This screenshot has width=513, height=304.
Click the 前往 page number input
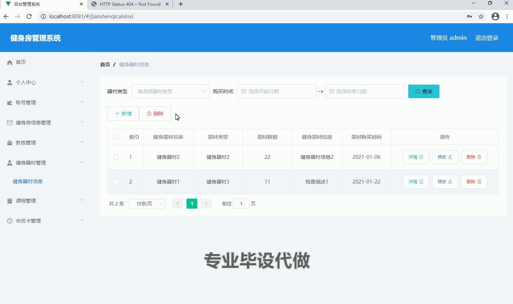(241, 204)
